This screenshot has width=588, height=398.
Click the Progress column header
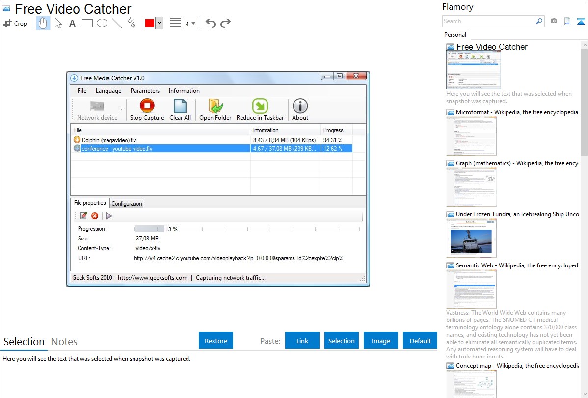(x=336, y=130)
